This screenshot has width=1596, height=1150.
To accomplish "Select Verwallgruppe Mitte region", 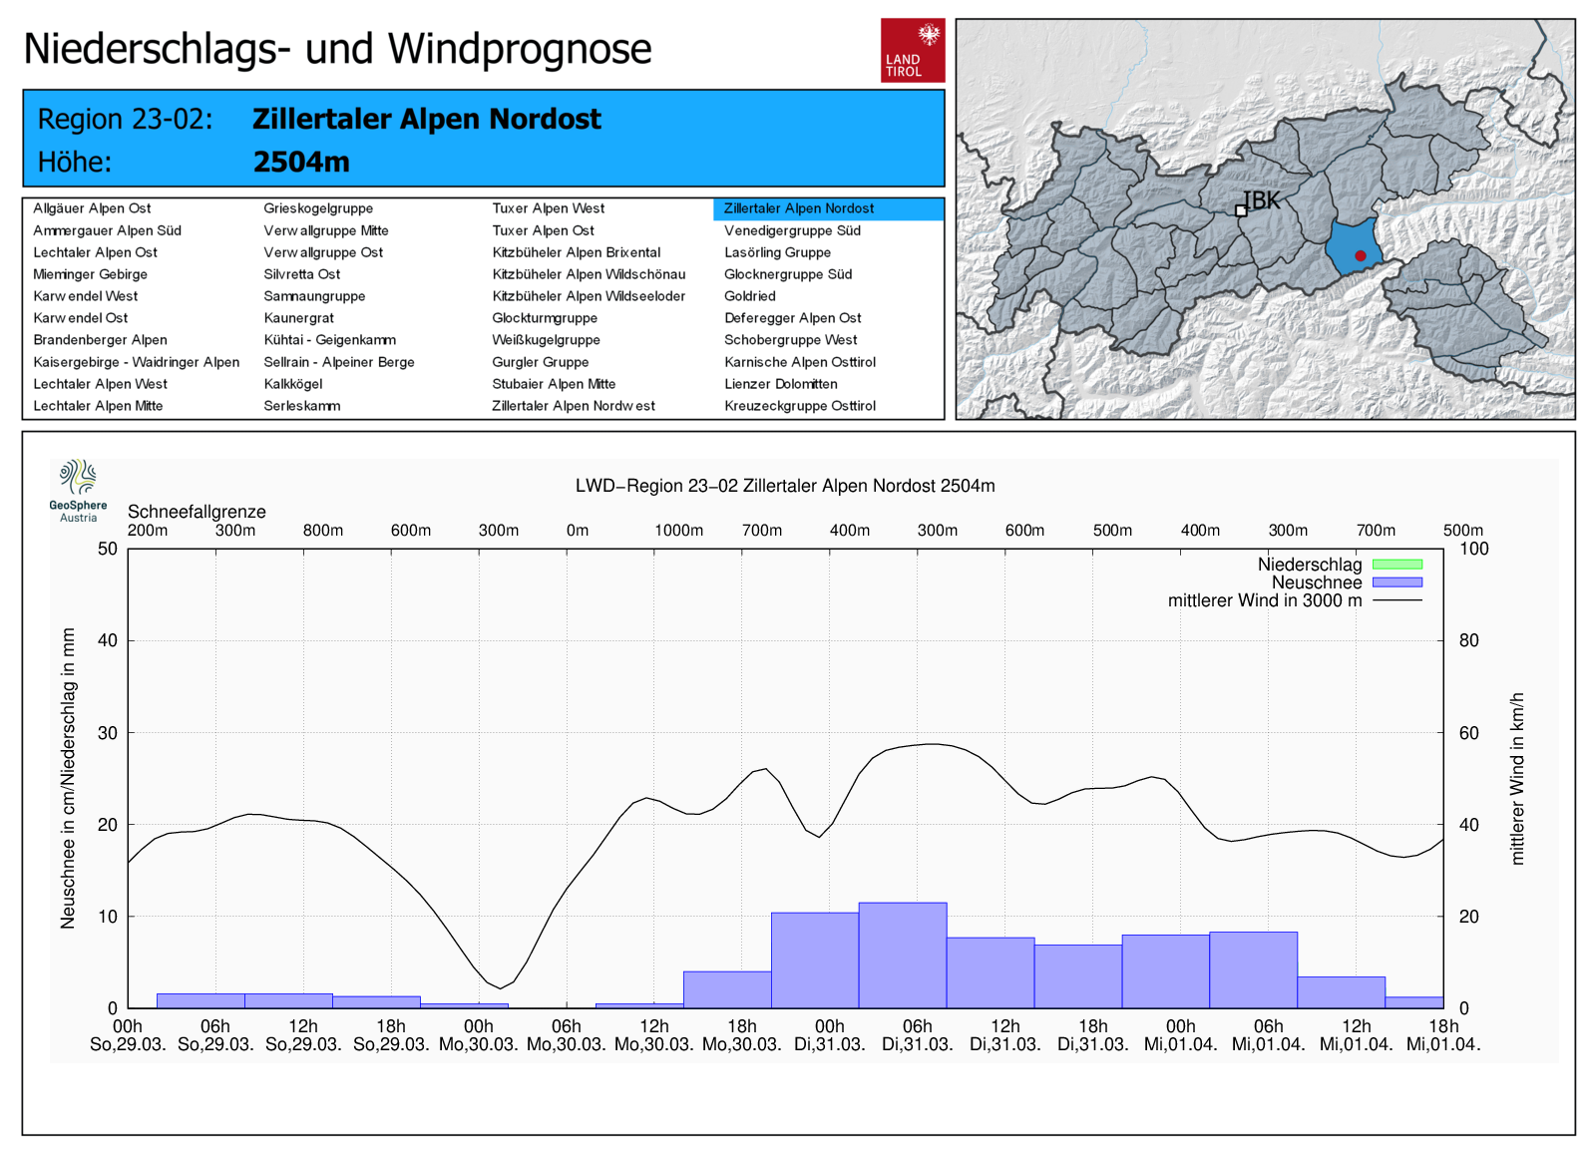I will (326, 230).
